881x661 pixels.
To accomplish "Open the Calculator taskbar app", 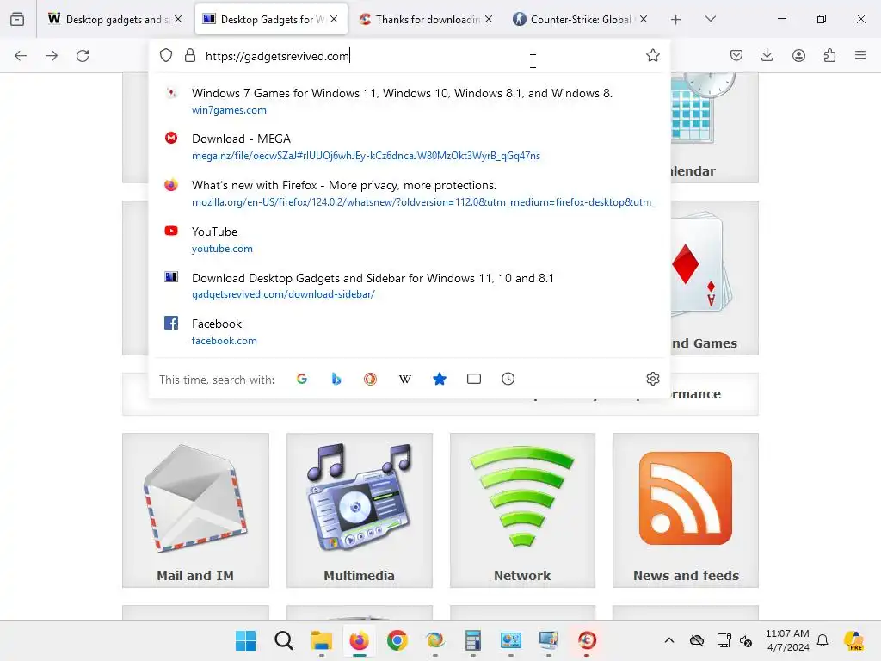I will point(472,640).
